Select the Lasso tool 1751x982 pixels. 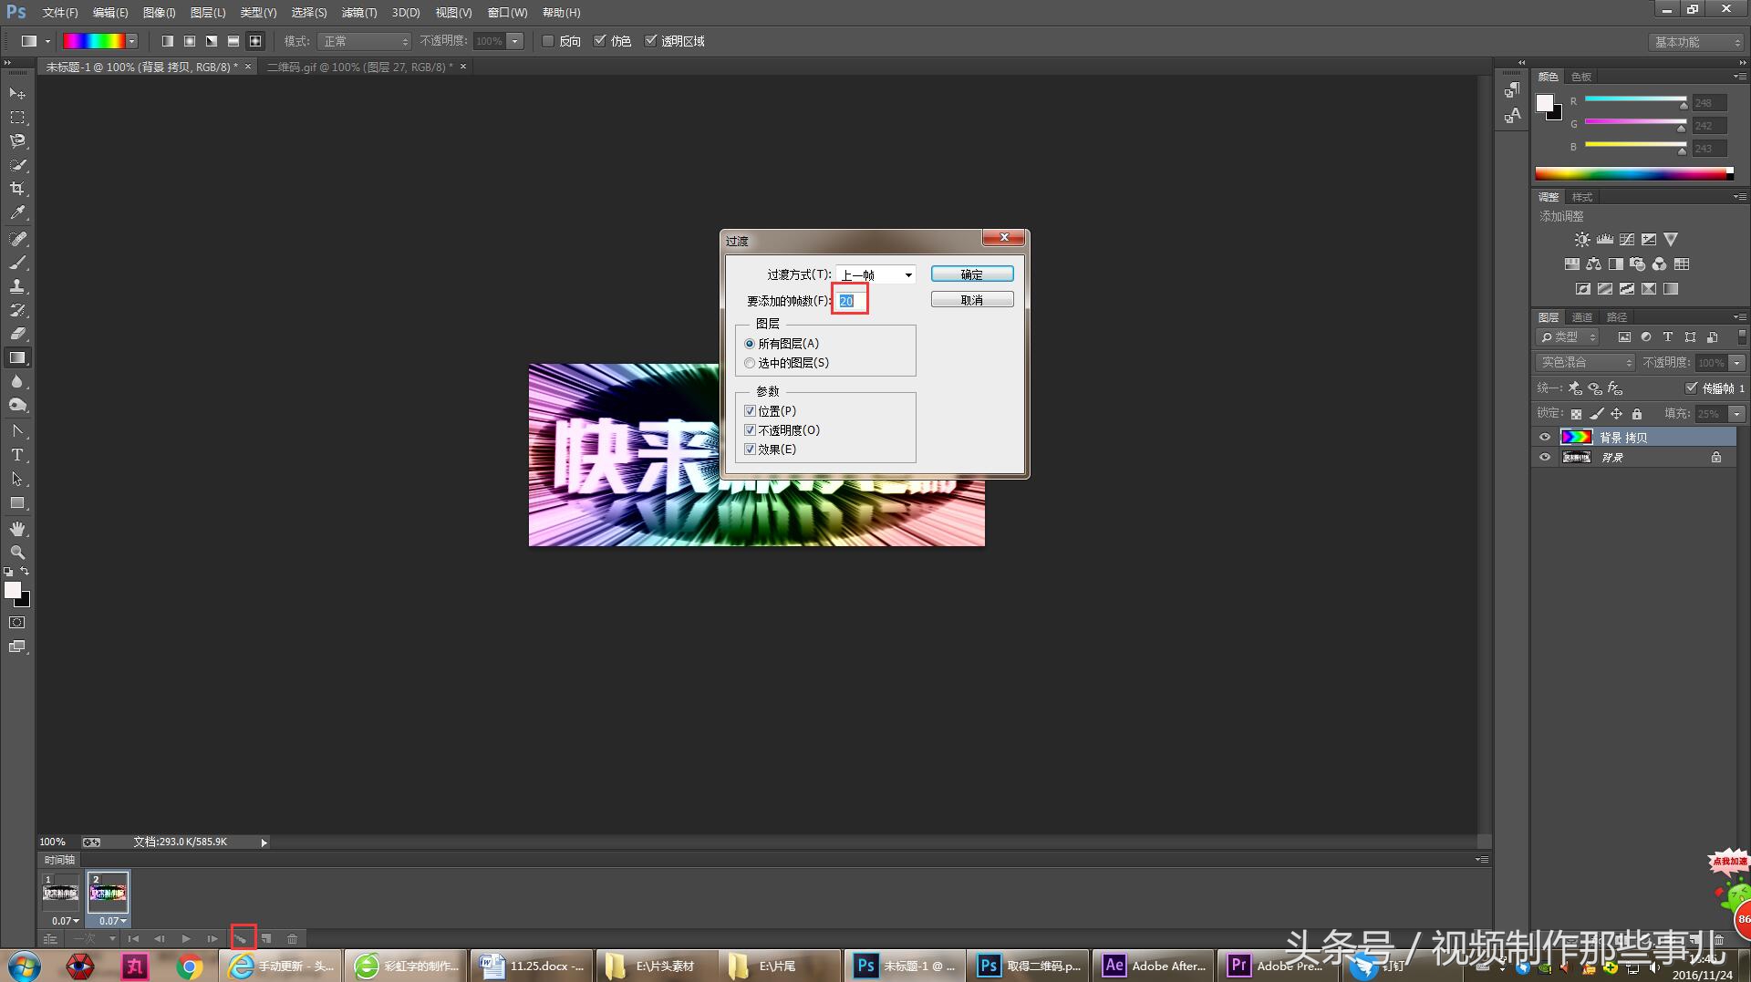point(17,141)
